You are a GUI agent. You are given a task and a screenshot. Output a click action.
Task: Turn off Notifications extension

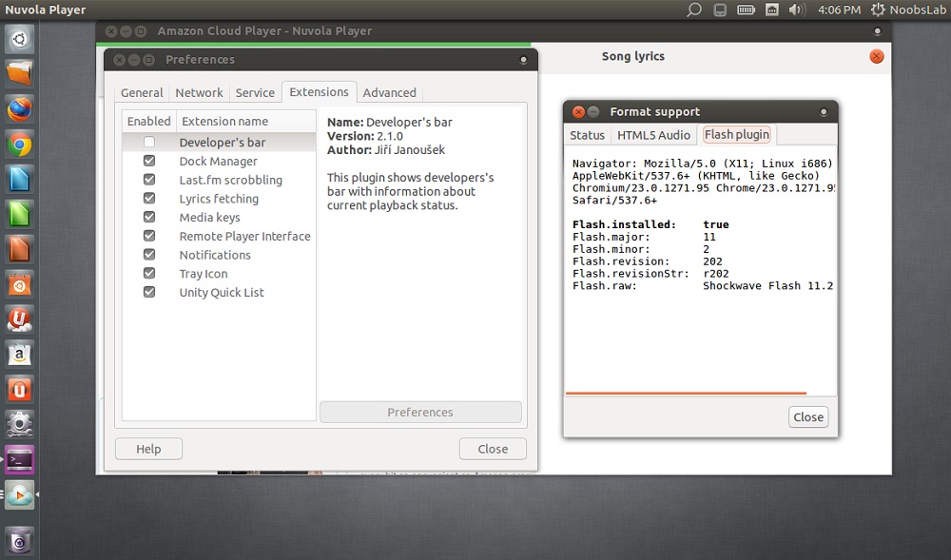click(149, 255)
